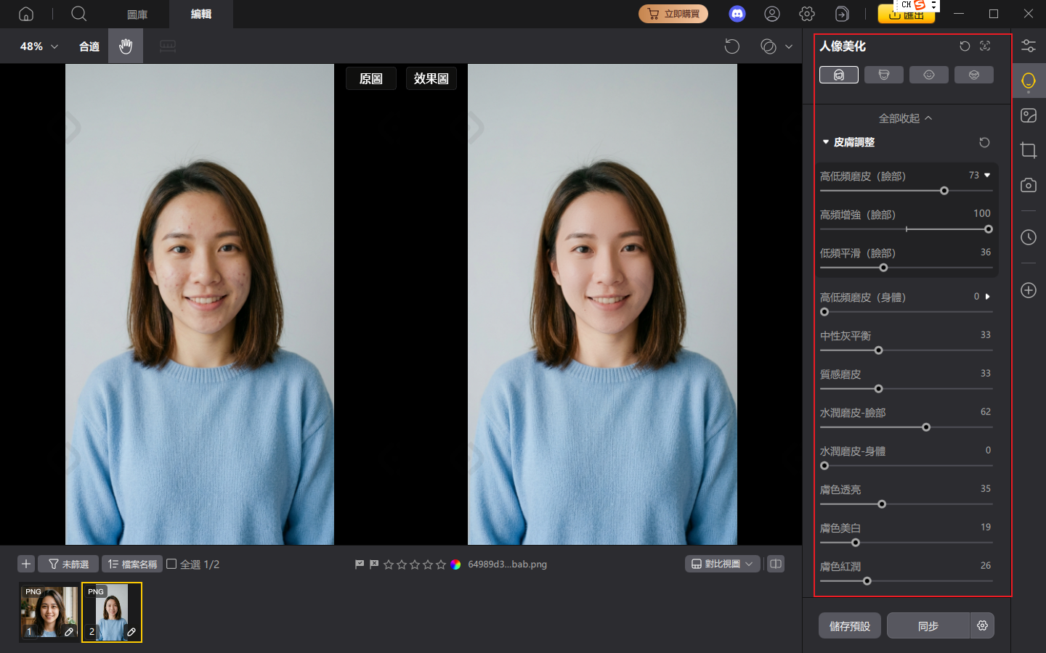Open the adjustments panel in the right sidebar
The image size is (1046, 653).
(x=1028, y=45)
